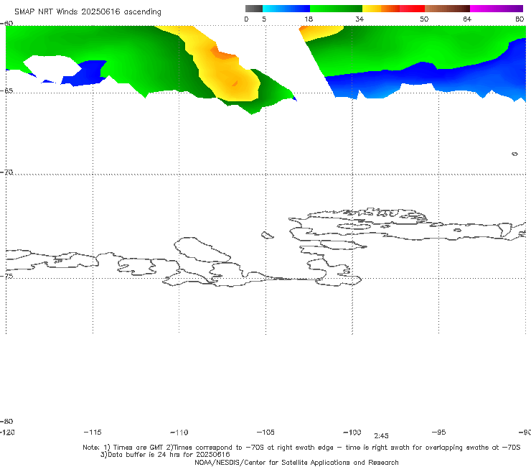Click the red segment of the color bar
The height and width of the screenshot is (467, 531).
click(412, 9)
